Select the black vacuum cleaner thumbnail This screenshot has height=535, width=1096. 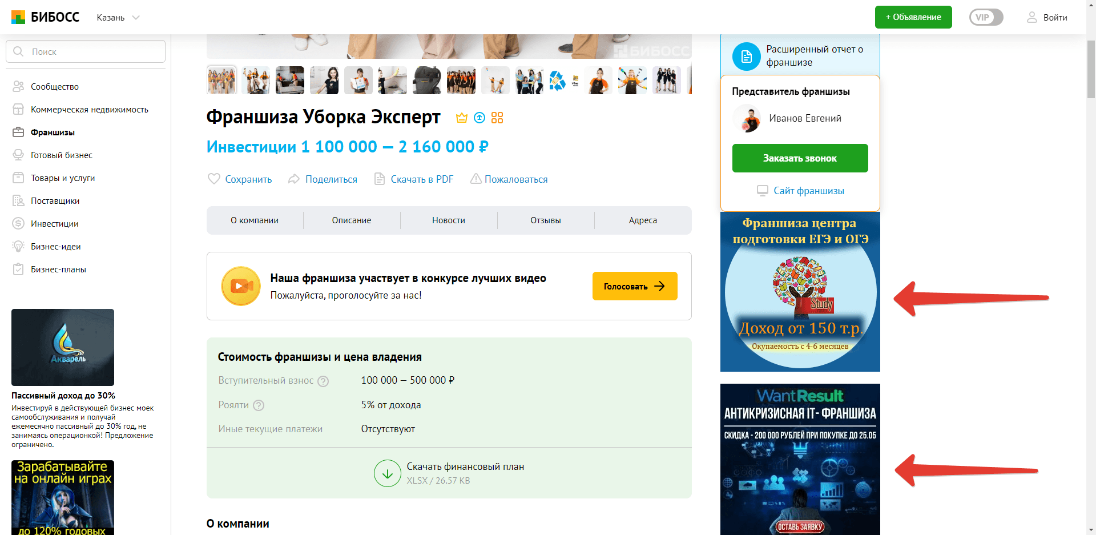[427, 80]
